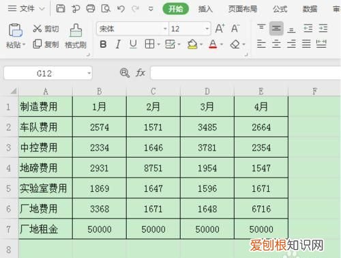This screenshot has width=341, height=258.
Task: Click the eraser clear-format icon
Action: click(235, 44)
